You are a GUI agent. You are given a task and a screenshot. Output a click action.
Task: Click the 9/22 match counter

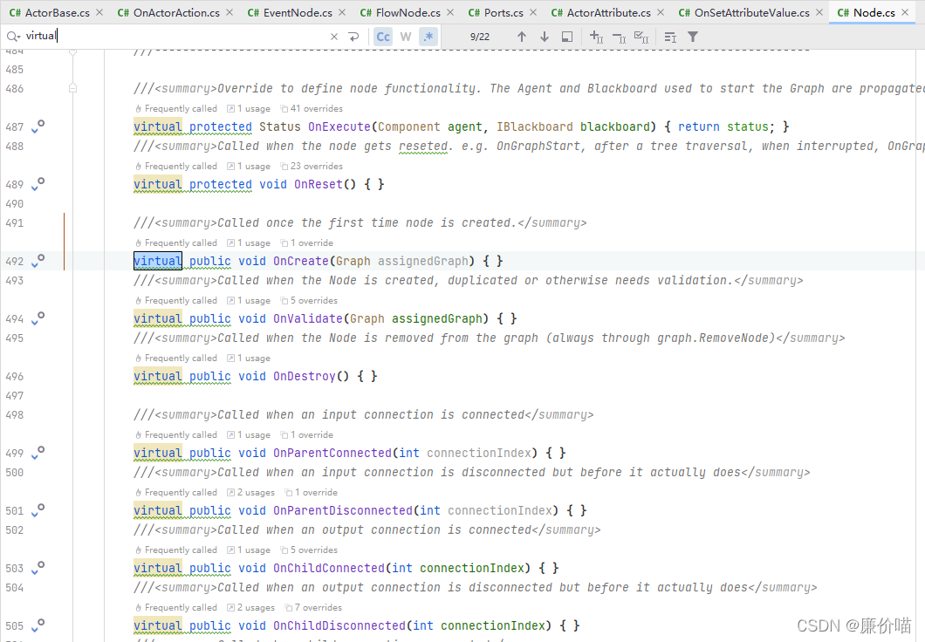click(x=480, y=37)
